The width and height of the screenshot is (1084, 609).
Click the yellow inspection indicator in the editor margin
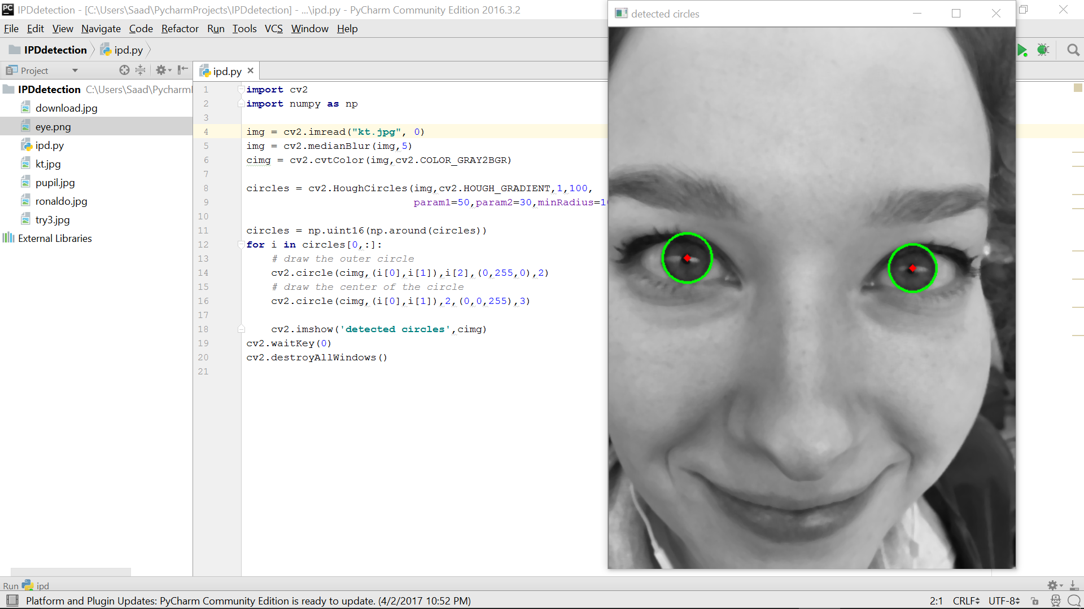(x=1077, y=88)
